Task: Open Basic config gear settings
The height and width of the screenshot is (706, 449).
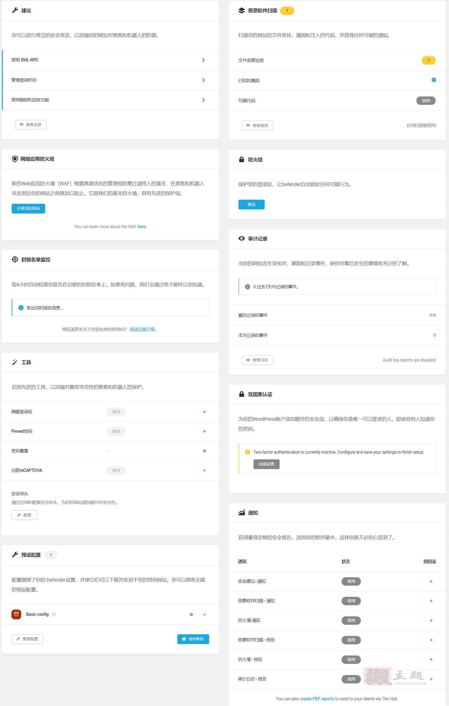Action: (191, 614)
